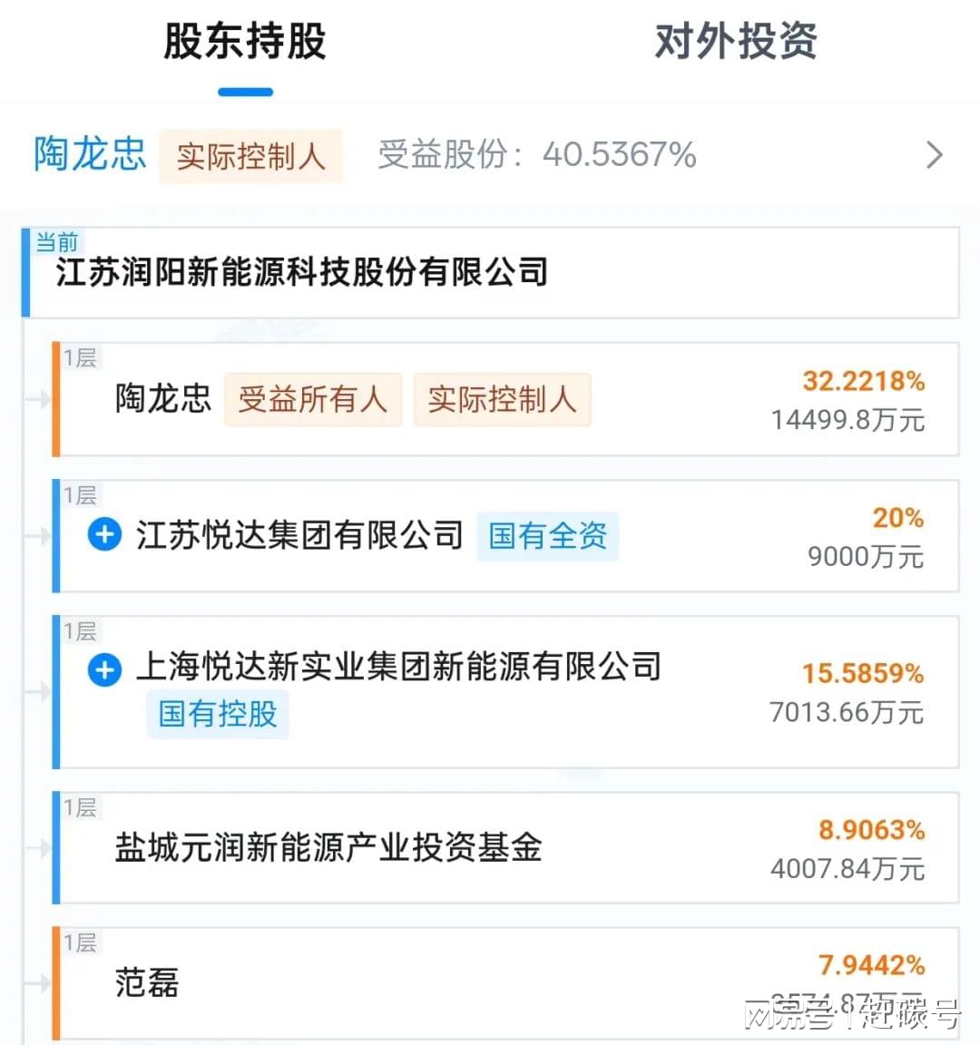Click the 实际控制人 tag beside the top name
Image resolution: width=980 pixels, height=1045 pixels.
click(x=250, y=156)
